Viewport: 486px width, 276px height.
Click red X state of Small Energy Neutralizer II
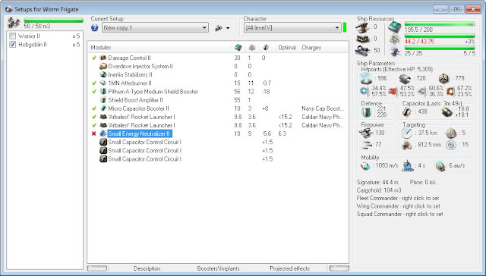[94, 133]
